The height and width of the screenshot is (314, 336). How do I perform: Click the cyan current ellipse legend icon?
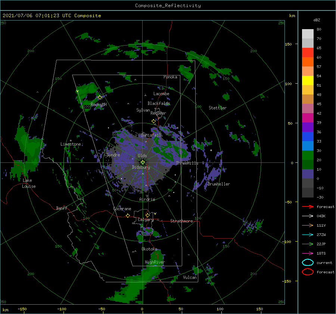[x=308, y=262]
